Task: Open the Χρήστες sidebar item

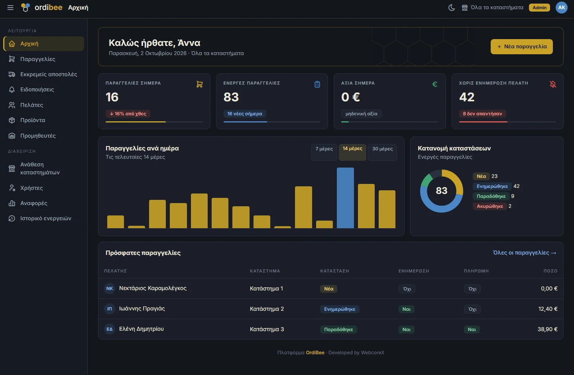Action: pyautogui.click(x=44, y=188)
